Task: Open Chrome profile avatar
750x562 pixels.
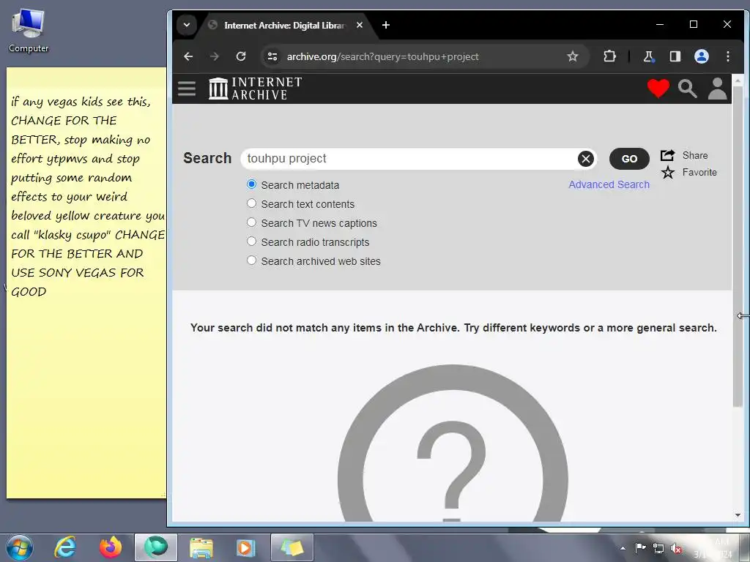Action: (x=701, y=56)
